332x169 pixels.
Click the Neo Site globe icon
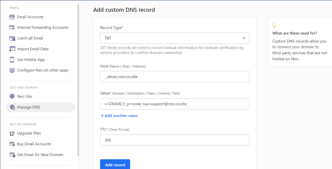(12, 96)
